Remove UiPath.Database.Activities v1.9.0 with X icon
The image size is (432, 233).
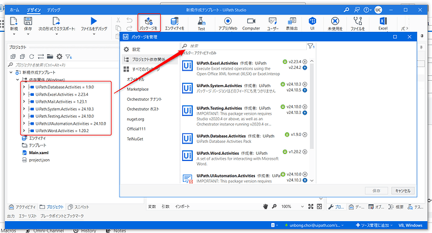pyautogui.click(x=305, y=135)
